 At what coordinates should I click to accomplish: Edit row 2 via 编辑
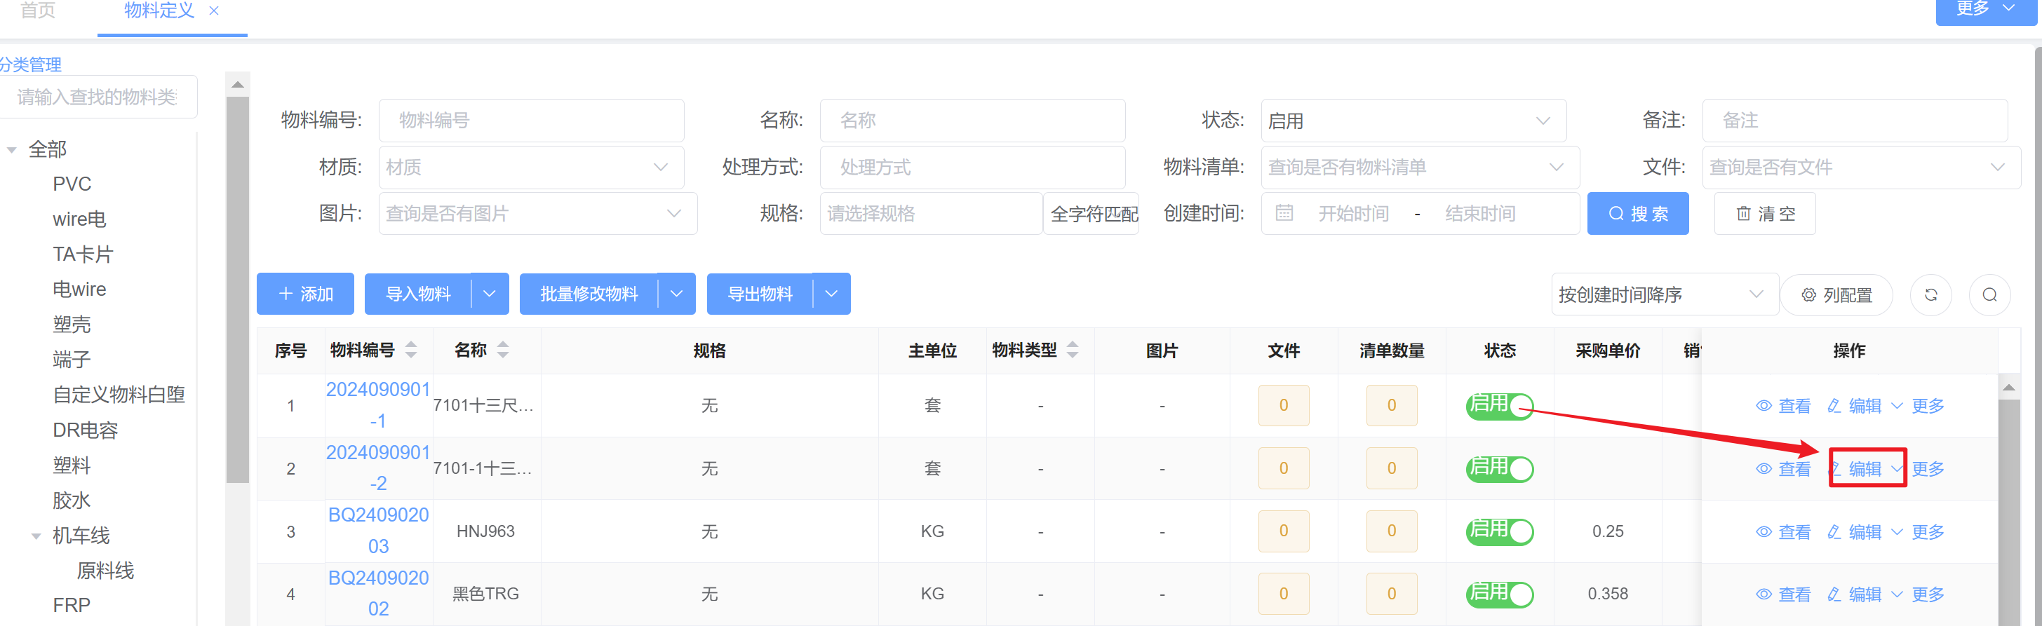(1854, 469)
